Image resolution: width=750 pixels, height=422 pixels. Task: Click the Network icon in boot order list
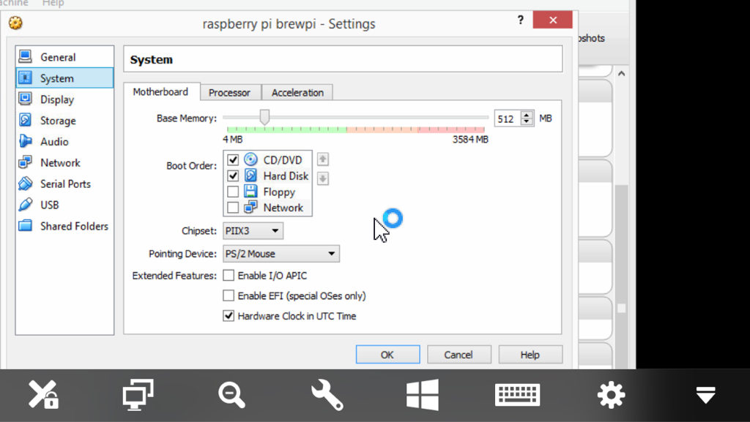[x=250, y=207]
